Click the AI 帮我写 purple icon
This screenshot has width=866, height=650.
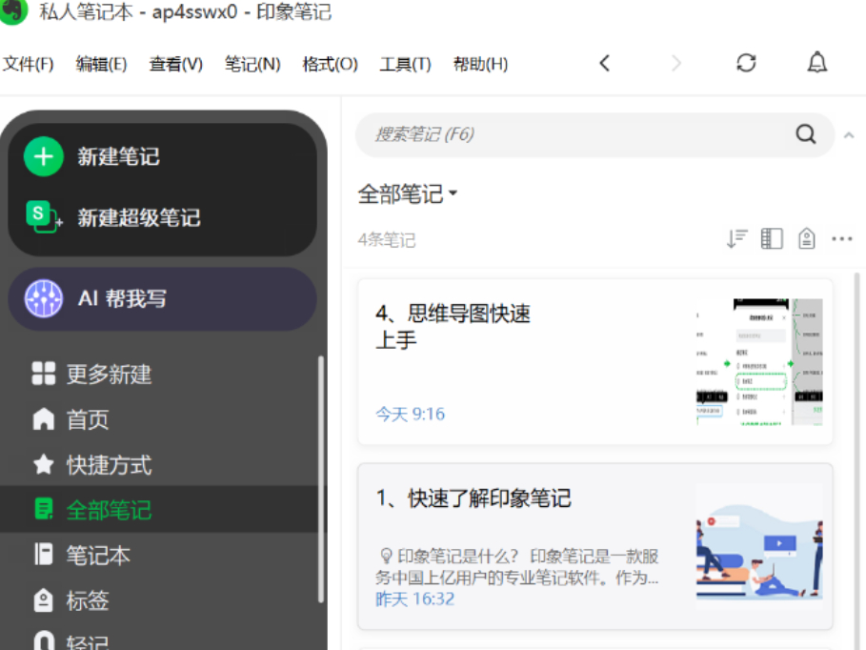click(x=44, y=298)
